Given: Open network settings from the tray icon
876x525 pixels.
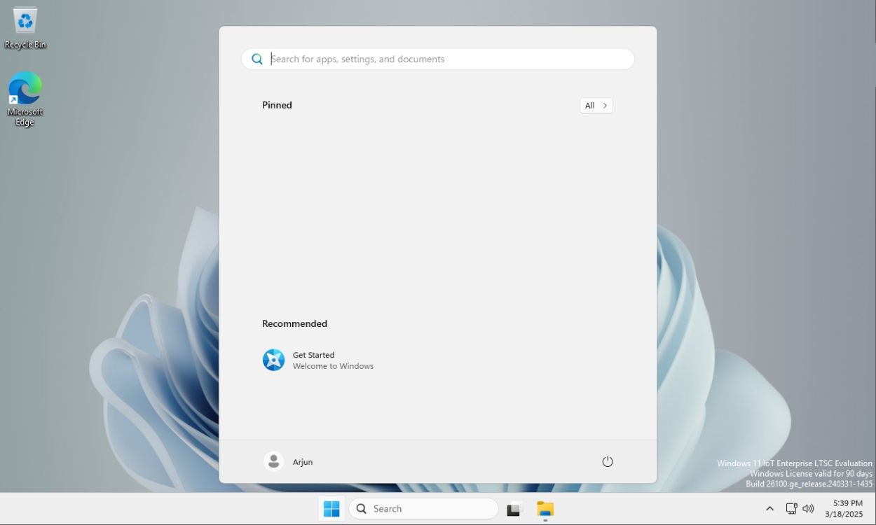Looking at the screenshot, I should pos(791,508).
